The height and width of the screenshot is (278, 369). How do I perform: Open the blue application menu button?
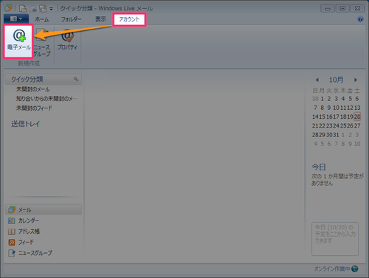[16, 19]
